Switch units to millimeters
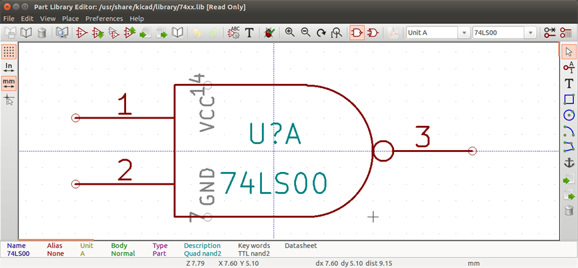This screenshot has width=578, height=268. (9, 83)
